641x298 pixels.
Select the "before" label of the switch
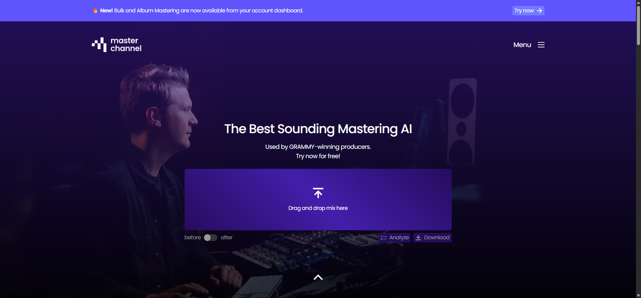tap(192, 238)
